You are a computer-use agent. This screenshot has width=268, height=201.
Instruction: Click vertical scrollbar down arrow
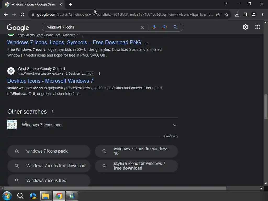[266, 184]
